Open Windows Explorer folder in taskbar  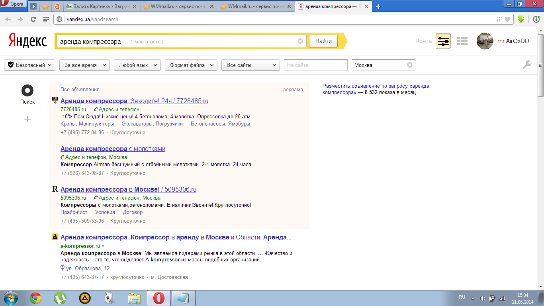134,298
